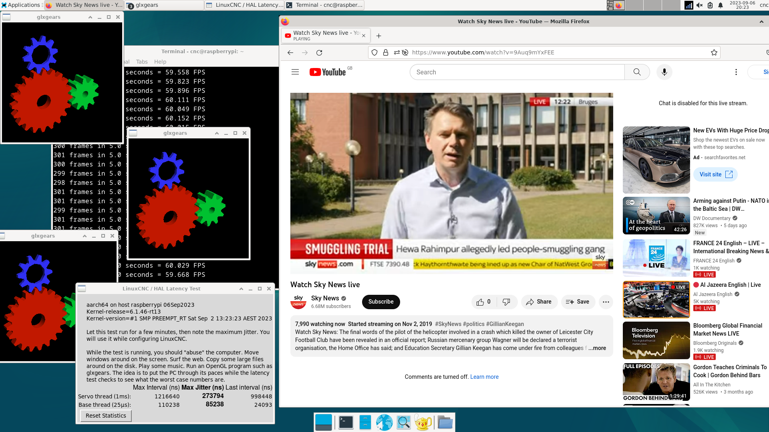The width and height of the screenshot is (769, 432).
Task: Open a new Firefox tab
Action: tap(378, 36)
